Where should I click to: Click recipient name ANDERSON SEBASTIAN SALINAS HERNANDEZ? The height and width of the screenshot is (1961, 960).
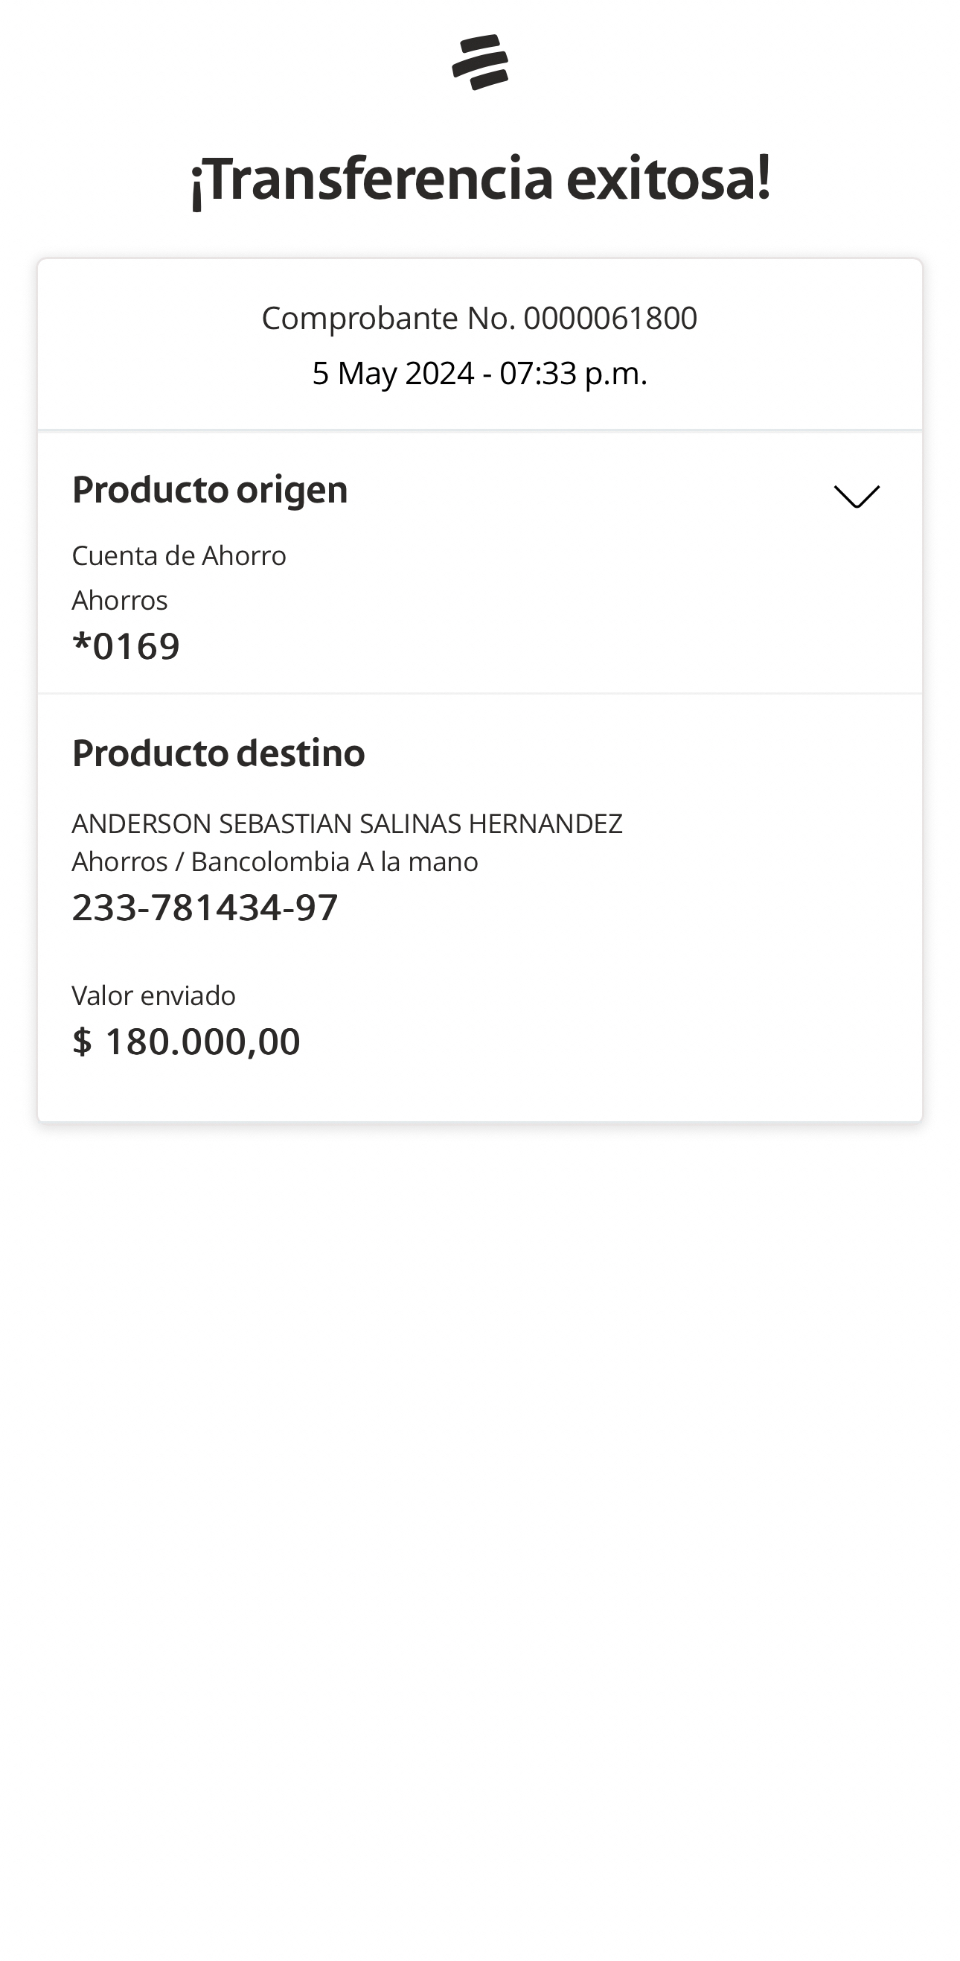tap(347, 823)
